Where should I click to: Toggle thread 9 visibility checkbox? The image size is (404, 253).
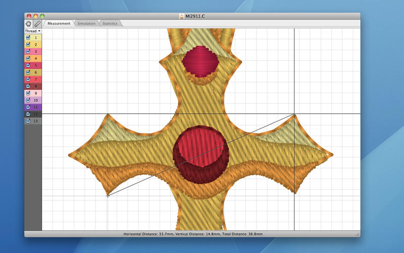point(28,93)
